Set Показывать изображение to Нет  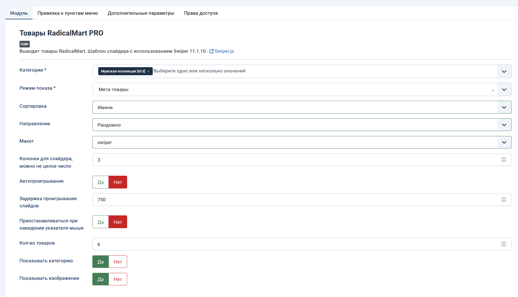(x=118, y=279)
